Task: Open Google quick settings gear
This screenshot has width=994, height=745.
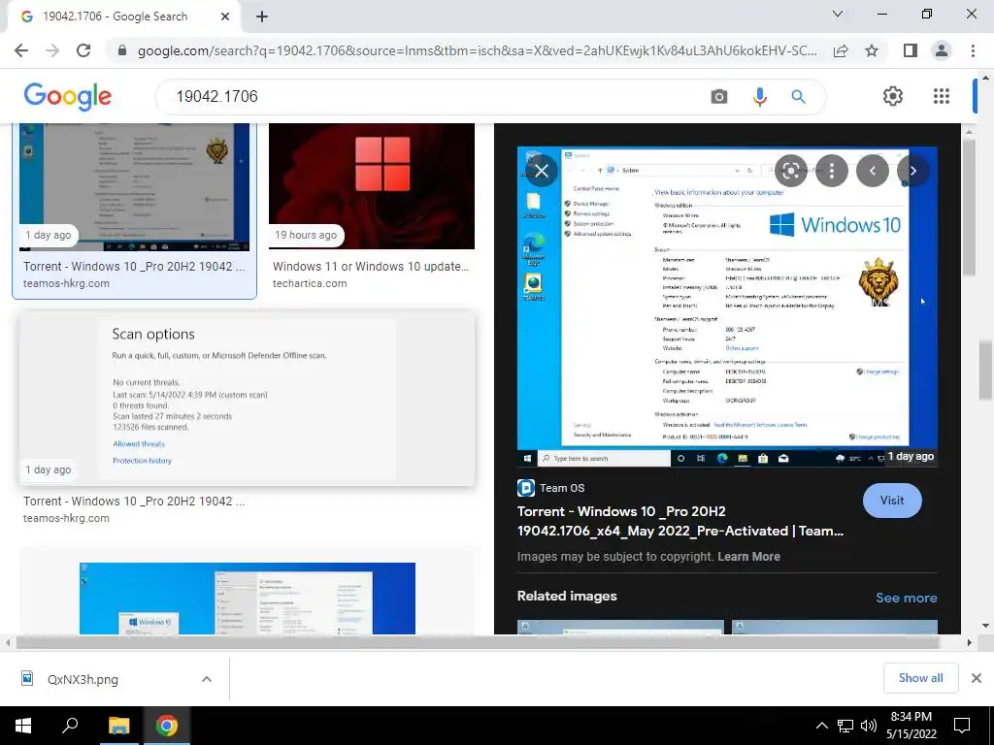Action: click(x=893, y=96)
